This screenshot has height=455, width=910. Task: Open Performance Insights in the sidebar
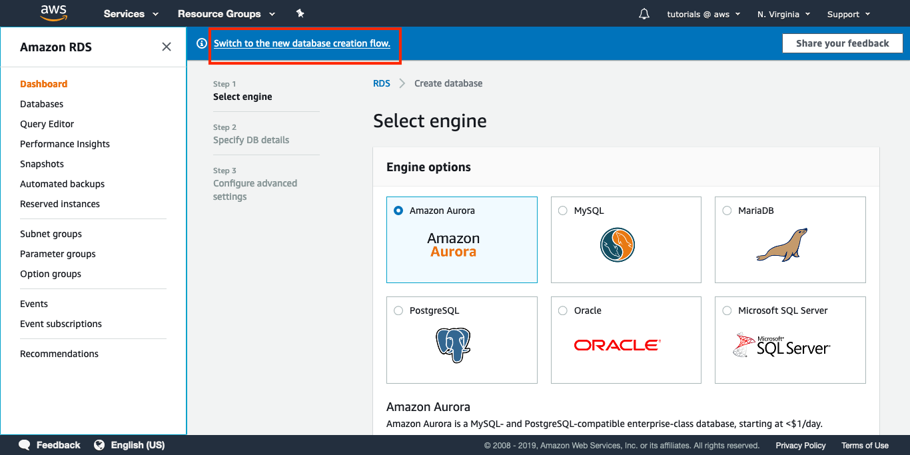pyautogui.click(x=65, y=144)
